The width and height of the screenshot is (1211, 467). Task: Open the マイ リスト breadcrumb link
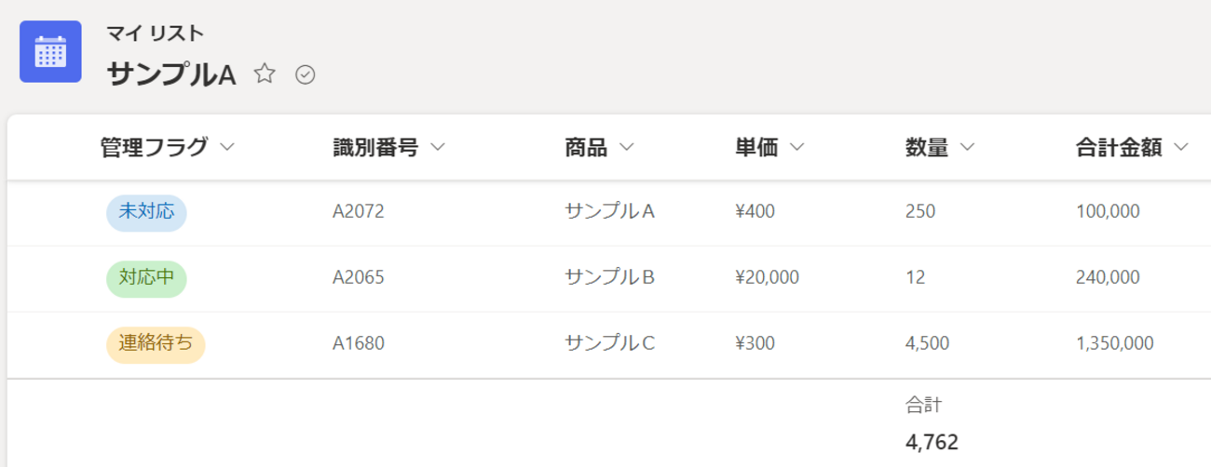click(155, 33)
